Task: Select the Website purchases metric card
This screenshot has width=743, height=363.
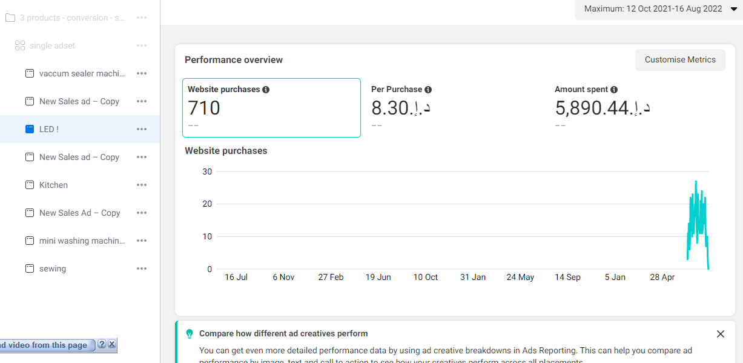Action: [271, 108]
